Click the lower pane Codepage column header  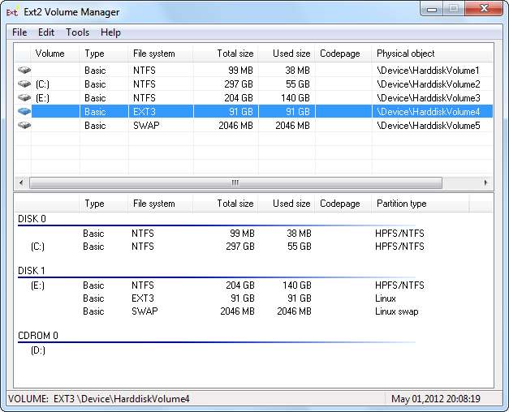[x=343, y=204]
